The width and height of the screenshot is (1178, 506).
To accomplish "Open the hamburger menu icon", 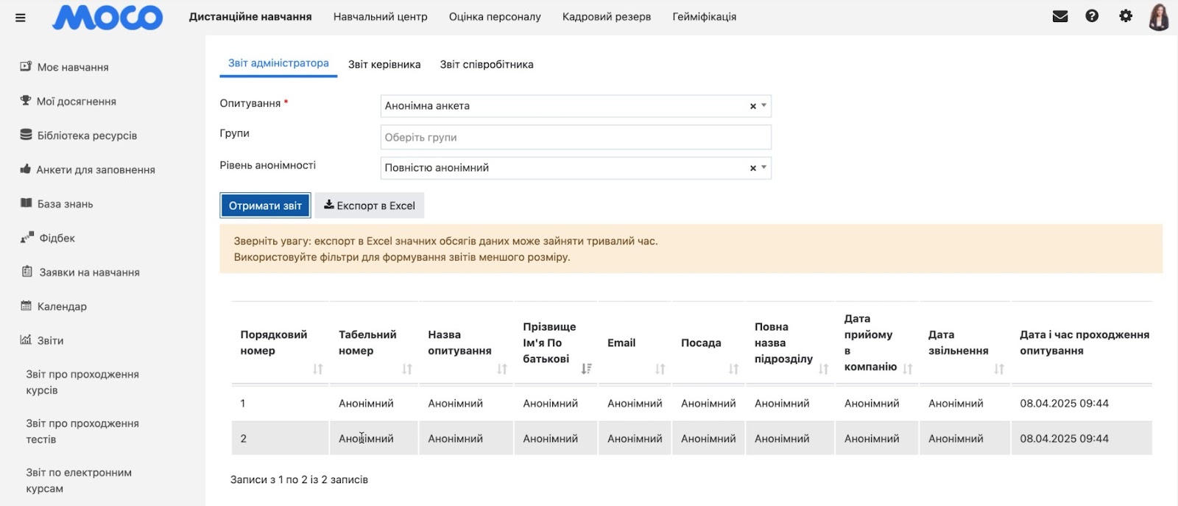I will click(21, 18).
